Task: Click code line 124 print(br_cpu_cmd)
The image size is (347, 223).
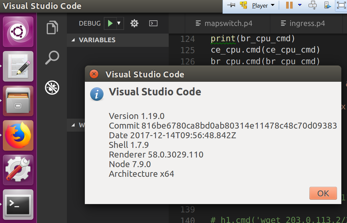Action: pos(253,39)
